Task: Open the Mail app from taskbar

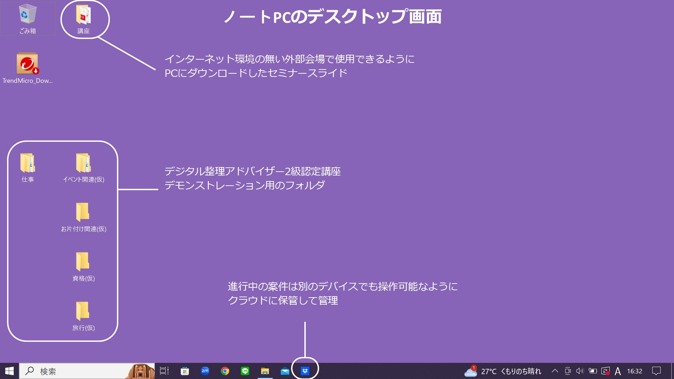Action: click(x=285, y=371)
